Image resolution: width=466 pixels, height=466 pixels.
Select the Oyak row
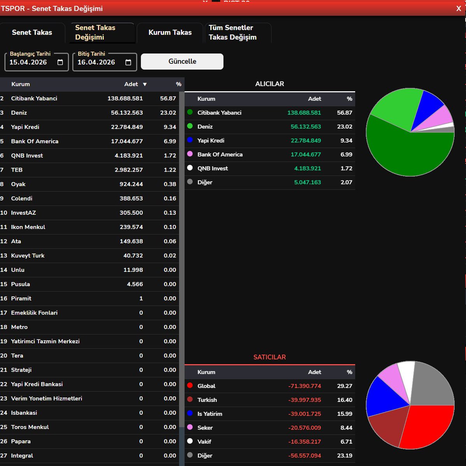tap(89, 184)
